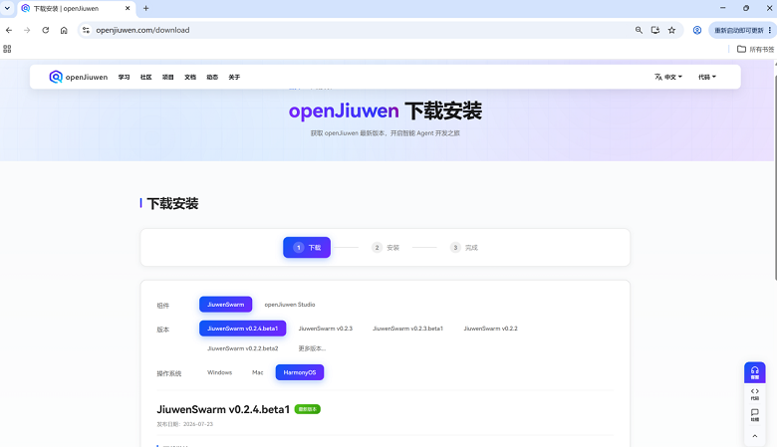Open a new tab with the plus button
777x447 pixels.
pyautogui.click(x=145, y=8)
